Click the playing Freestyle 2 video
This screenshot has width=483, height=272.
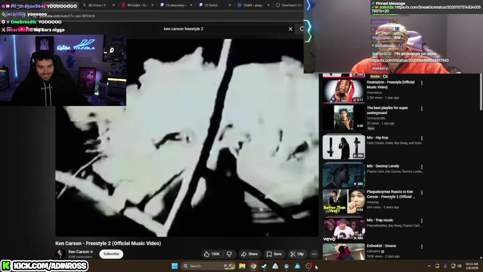point(187,138)
